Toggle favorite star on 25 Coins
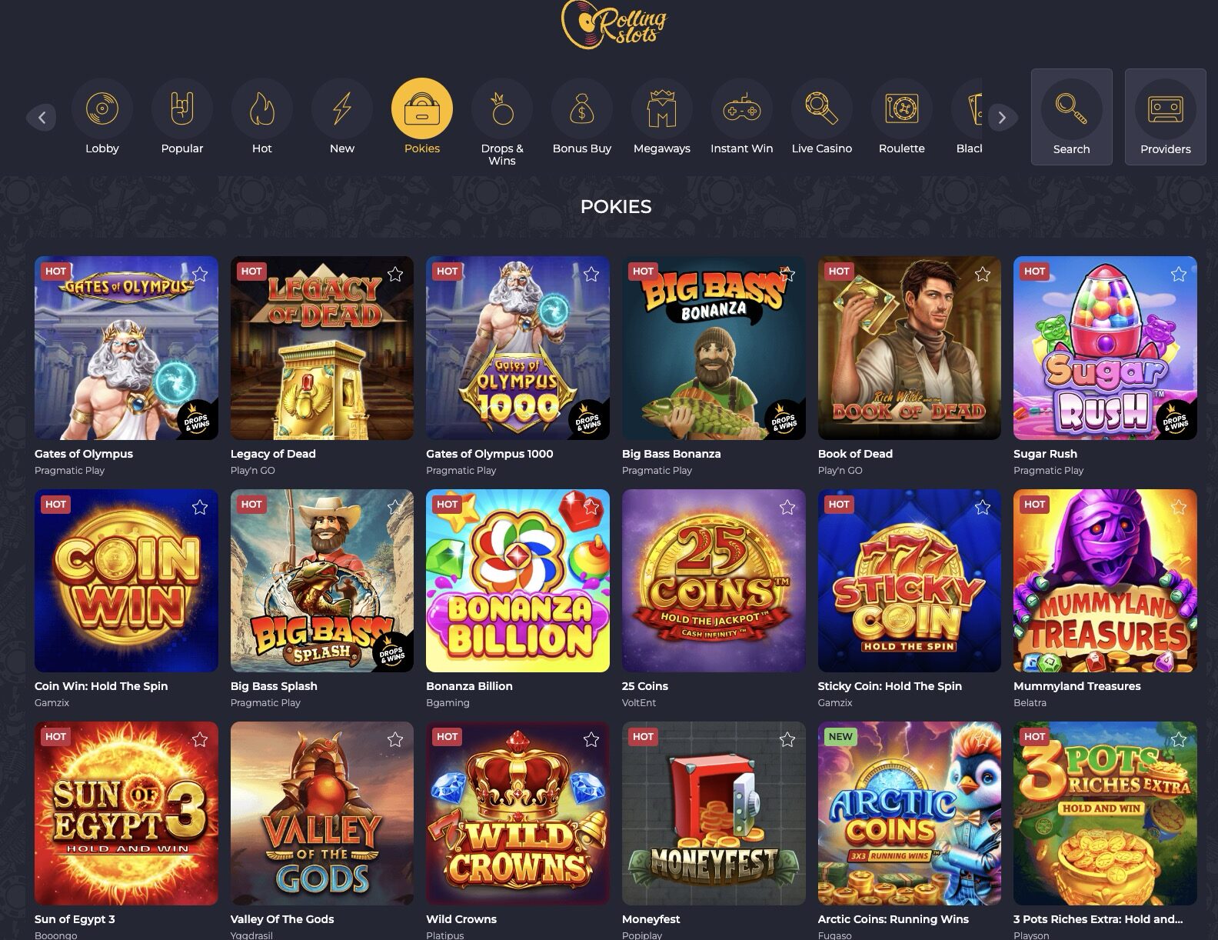Viewport: 1218px width, 940px height. 787,507
